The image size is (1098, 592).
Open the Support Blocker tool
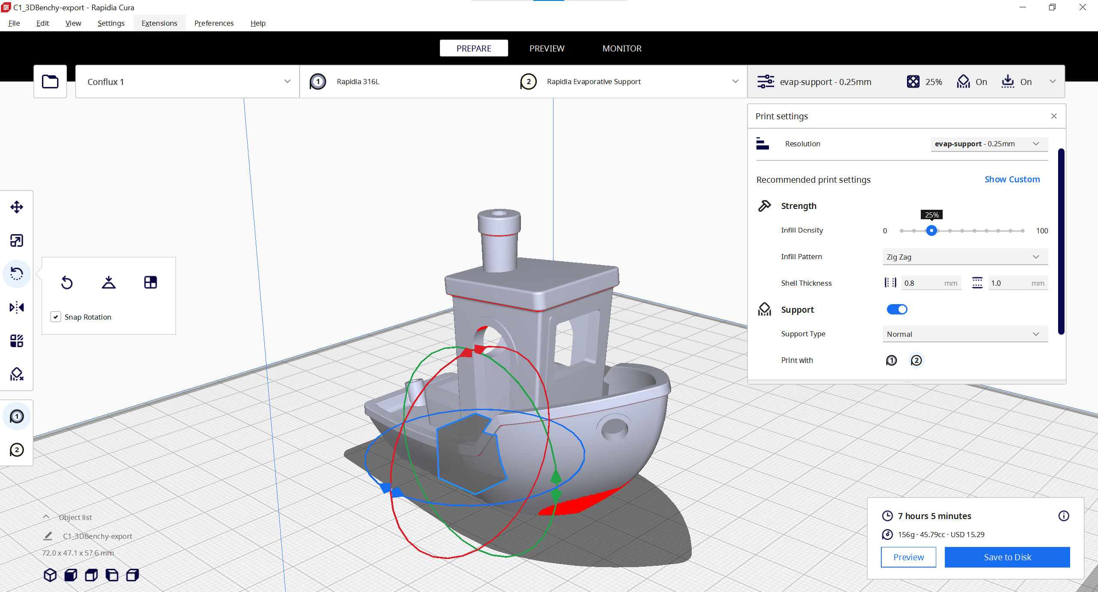17,375
